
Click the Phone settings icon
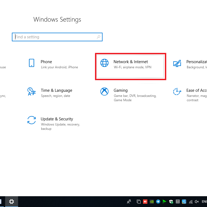[x=32, y=63]
